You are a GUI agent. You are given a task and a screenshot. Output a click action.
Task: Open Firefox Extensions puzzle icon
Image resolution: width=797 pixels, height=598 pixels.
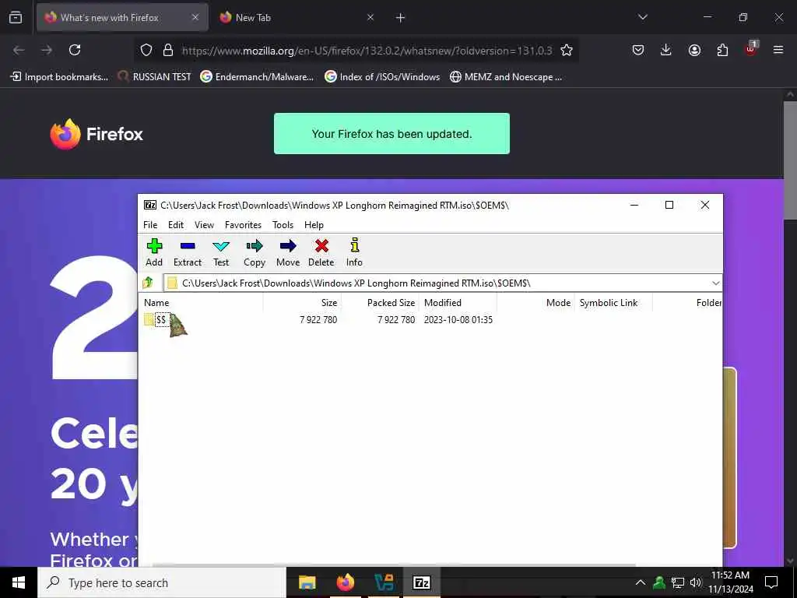[x=722, y=50]
